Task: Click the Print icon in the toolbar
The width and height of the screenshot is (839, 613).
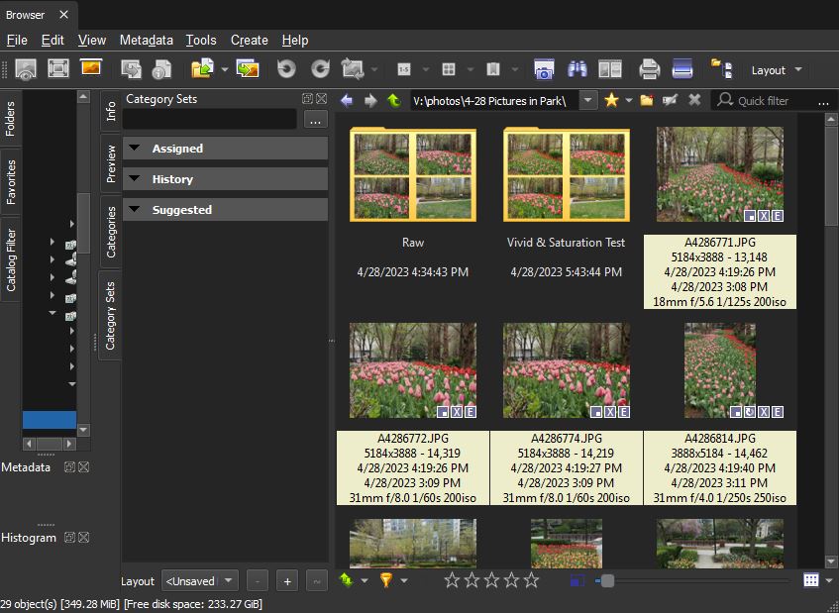Action: [648, 69]
